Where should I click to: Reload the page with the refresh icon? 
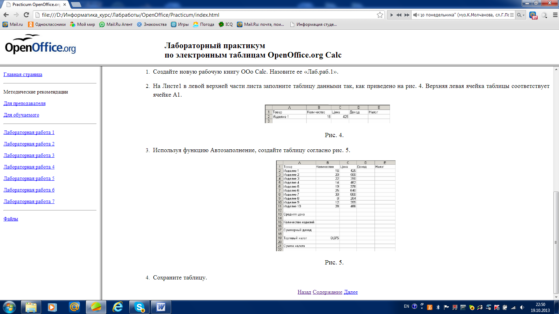(26, 15)
